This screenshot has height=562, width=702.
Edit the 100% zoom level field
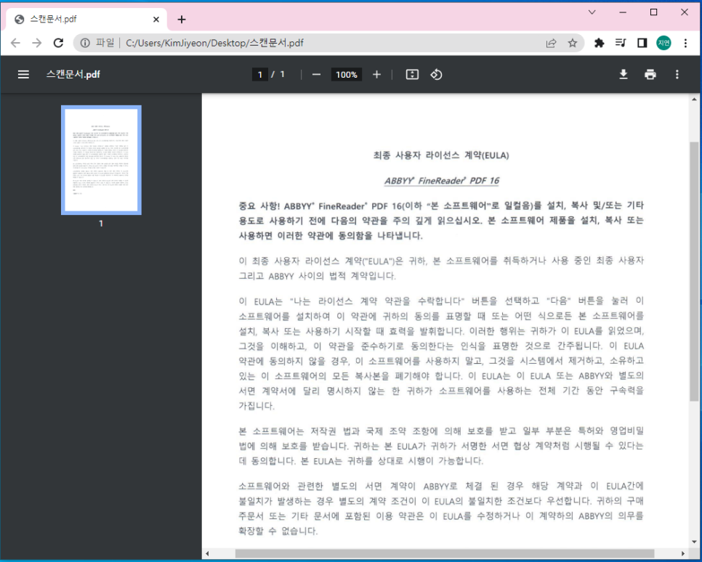point(346,75)
